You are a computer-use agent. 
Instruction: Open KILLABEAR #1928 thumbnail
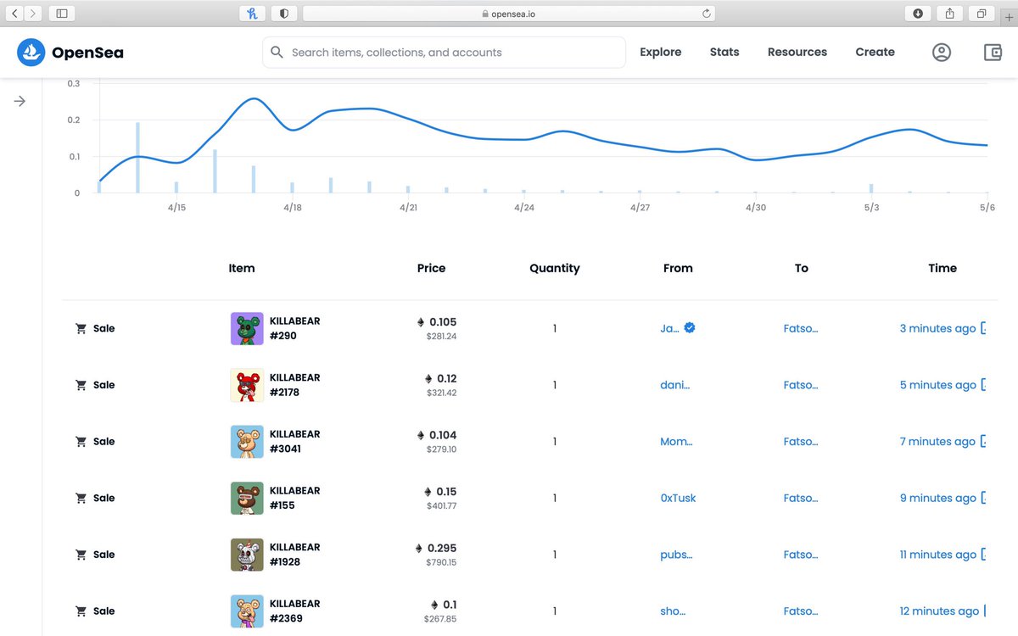click(247, 555)
